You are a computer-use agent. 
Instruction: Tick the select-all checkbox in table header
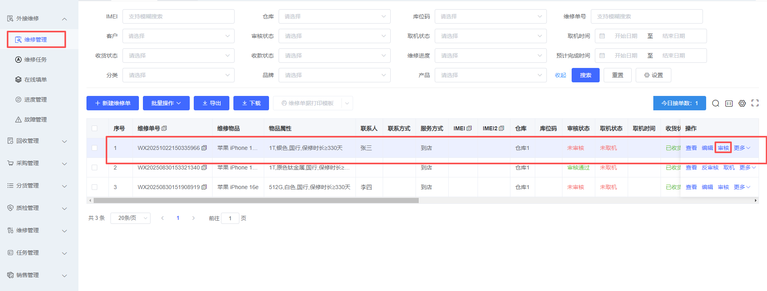point(94,128)
